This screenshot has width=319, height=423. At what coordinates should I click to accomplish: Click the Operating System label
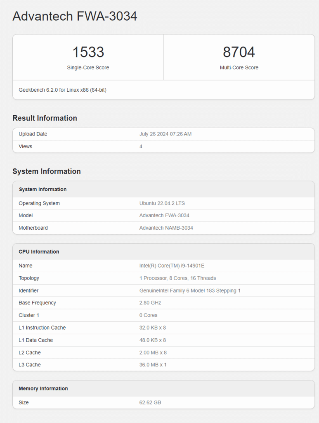coord(39,203)
